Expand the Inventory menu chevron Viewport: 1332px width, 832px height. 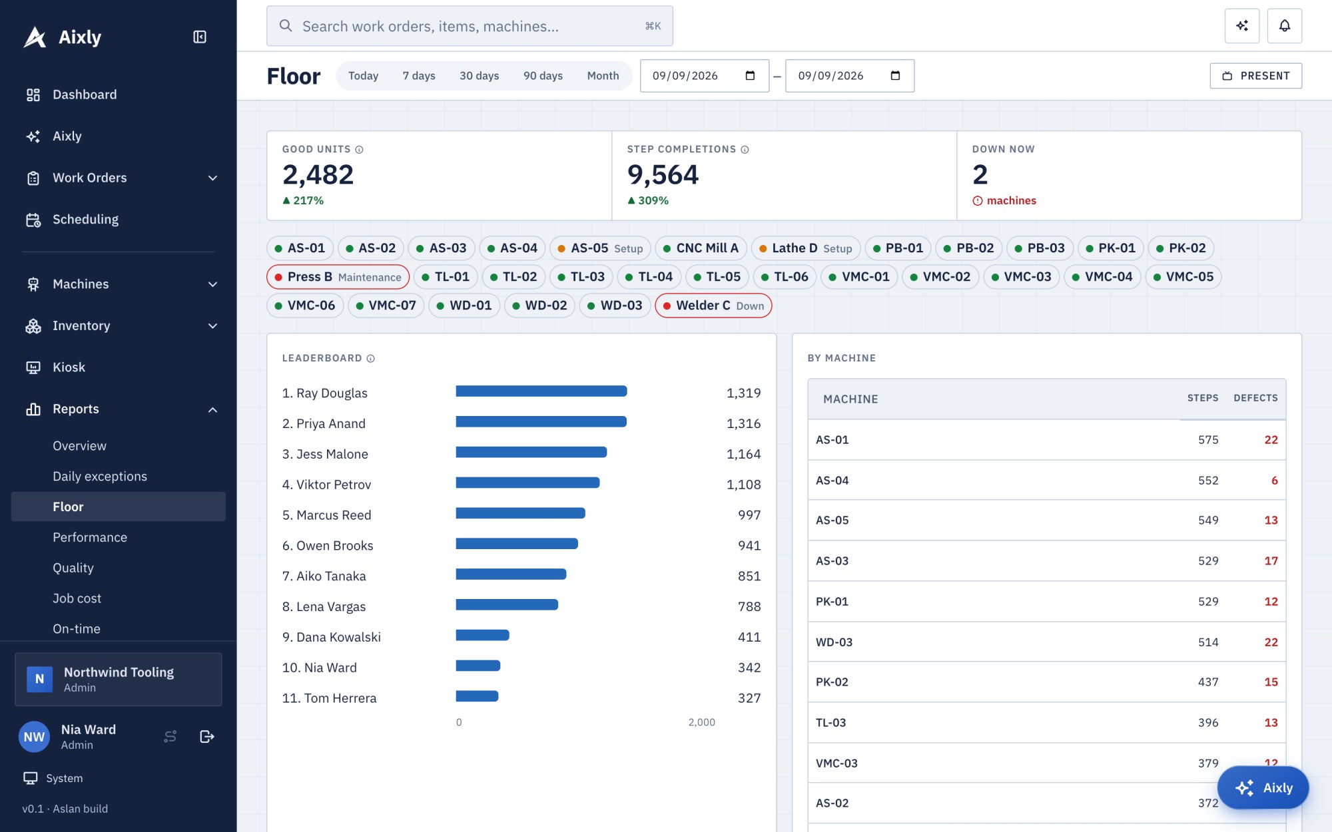click(212, 326)
